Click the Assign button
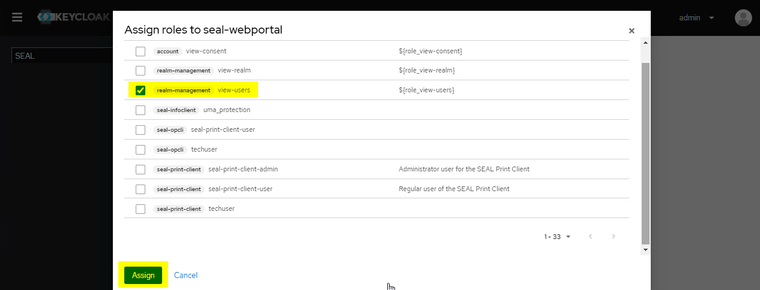Viewport: 760px width, 290px height. coord(143,275)
